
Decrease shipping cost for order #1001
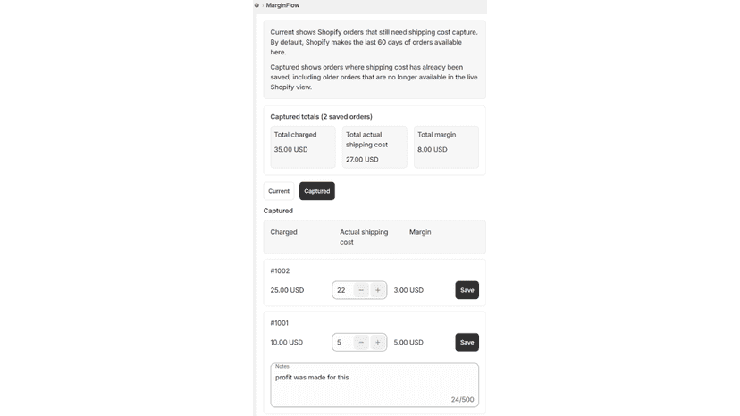pyautogui.click(x=361, y=343)
